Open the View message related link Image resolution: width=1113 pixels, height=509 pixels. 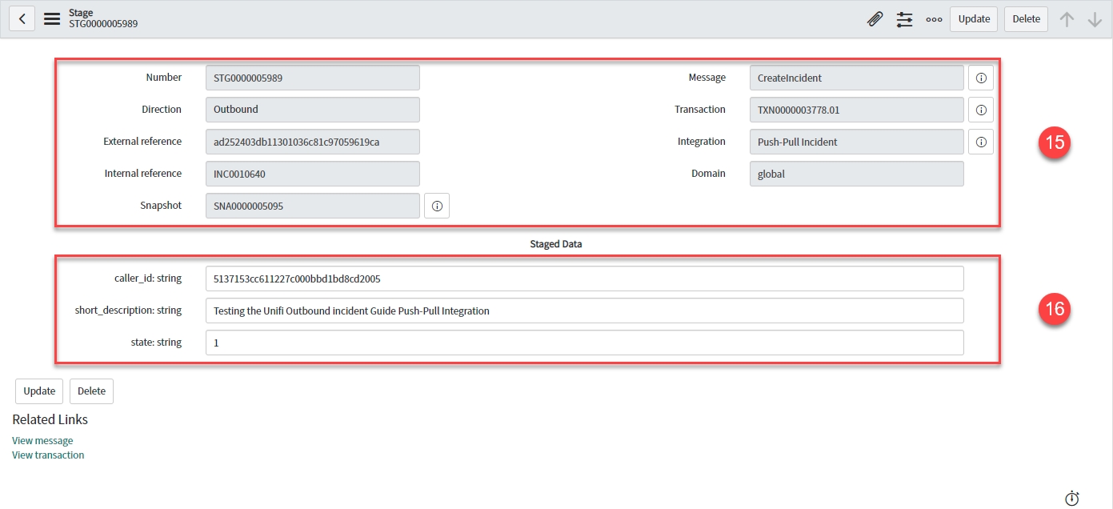click(x=42, y=441)
